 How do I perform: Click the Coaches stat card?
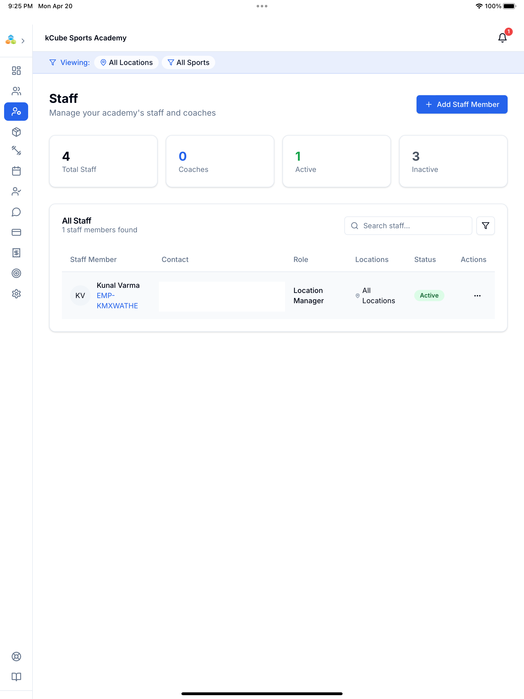tap(220, 161)
